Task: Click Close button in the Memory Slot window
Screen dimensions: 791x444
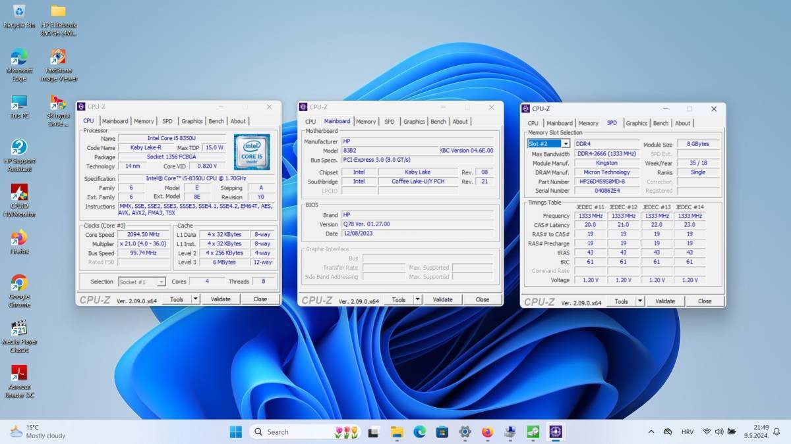Action: (705, 301)
